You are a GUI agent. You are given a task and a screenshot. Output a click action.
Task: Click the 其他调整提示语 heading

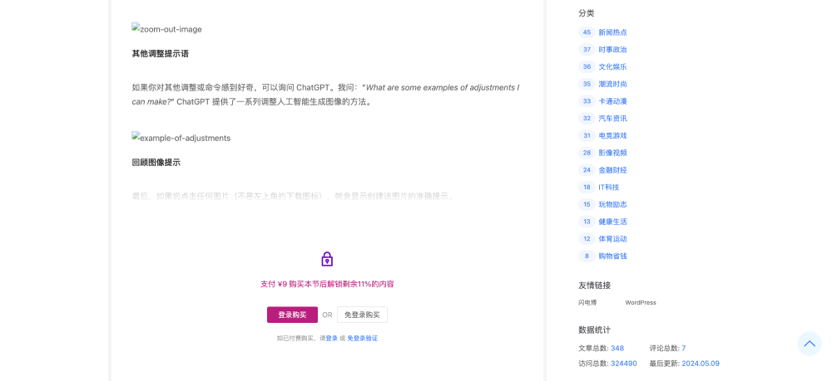(161, 53)
